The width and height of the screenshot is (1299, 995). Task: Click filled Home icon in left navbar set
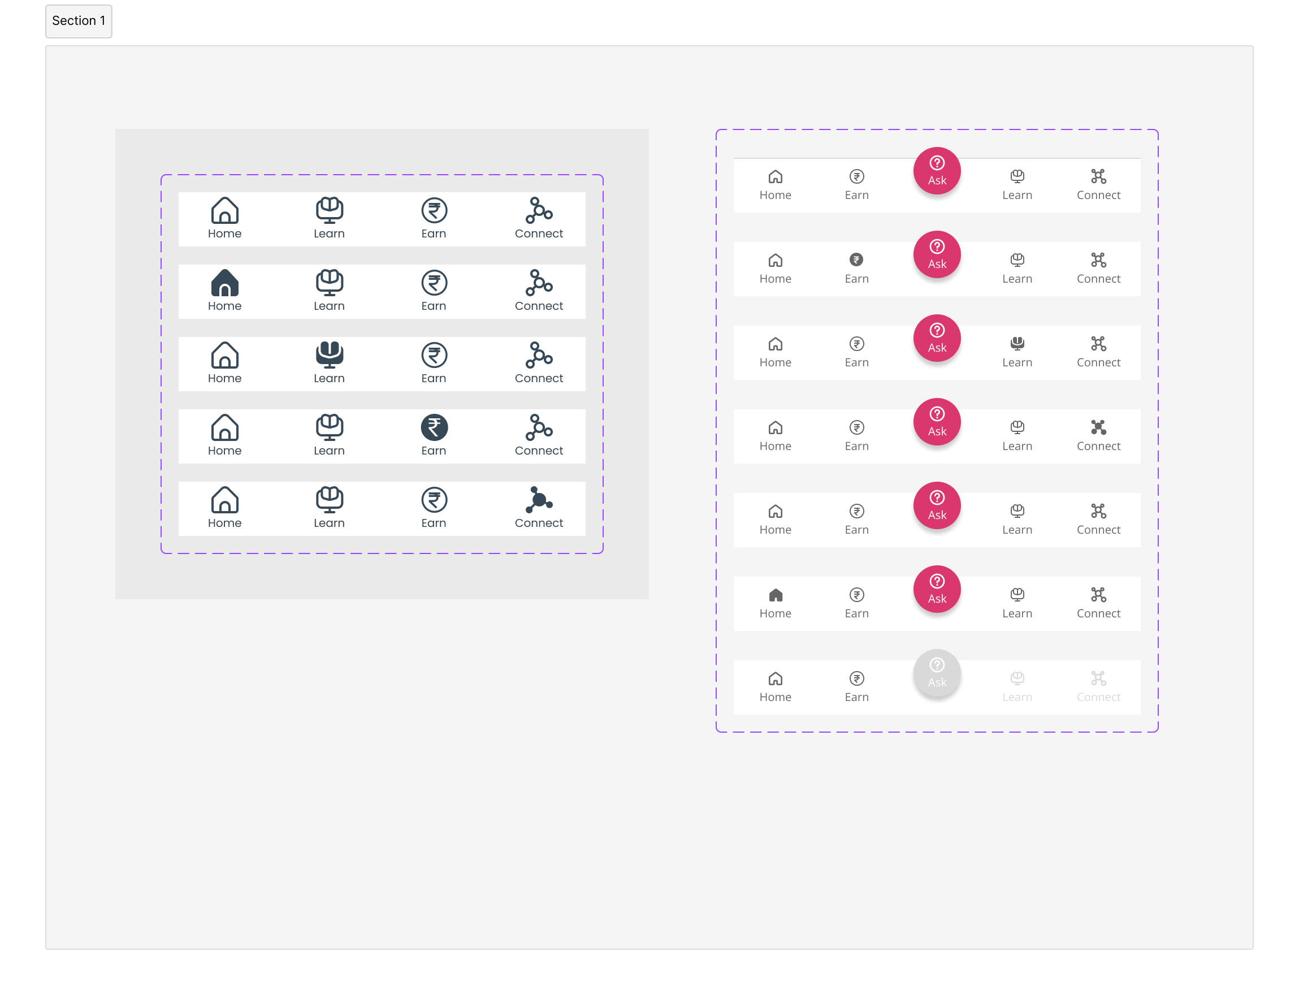pos(224,283)
